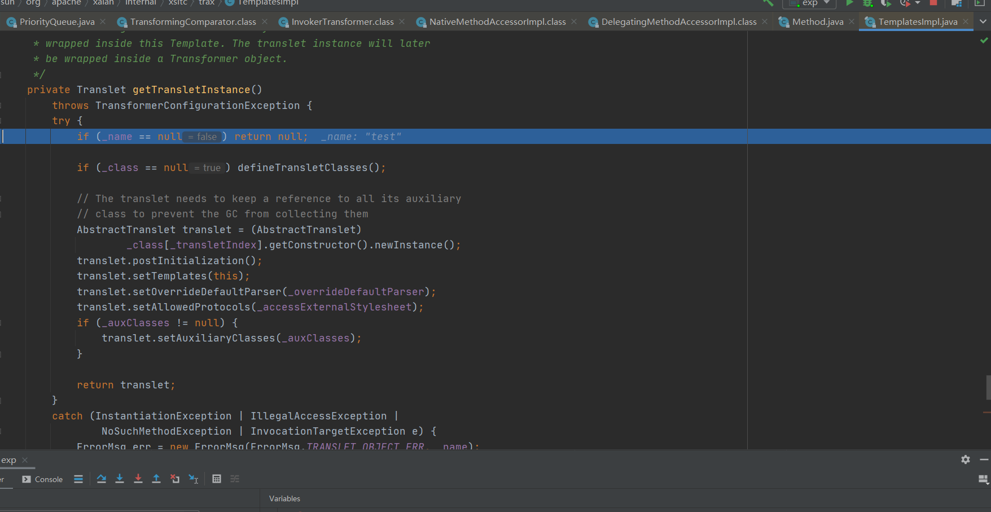
Task: Open debug panel settings gear
Action: pyautogui.click(x=966, y=460)
